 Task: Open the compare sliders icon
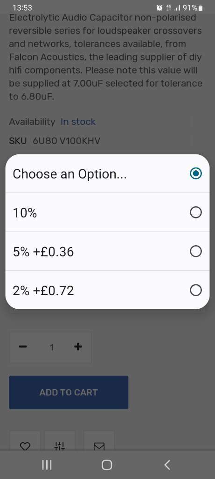(60, 446)
